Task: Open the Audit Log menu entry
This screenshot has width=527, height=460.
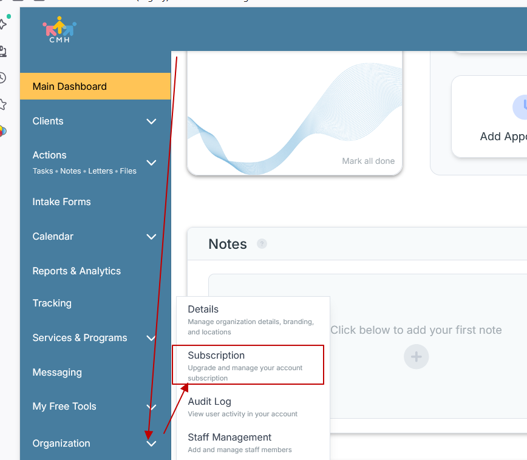Action: (x=209, y=402)
